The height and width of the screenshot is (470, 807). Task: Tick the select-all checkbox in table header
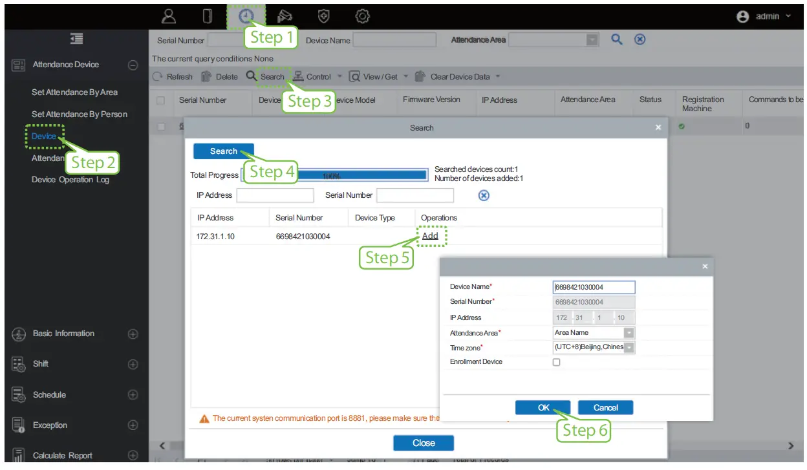point(161,101)
